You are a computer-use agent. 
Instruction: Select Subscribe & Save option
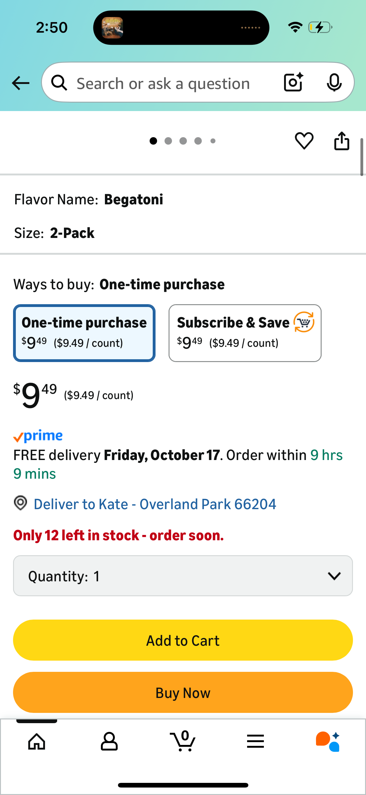click(x=245, y=333)
